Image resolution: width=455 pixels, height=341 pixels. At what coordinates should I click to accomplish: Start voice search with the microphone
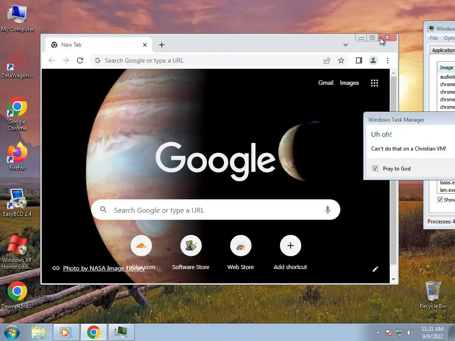click(327, 210)
